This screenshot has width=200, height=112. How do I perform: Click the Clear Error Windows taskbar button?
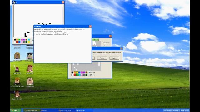[x=172, y=110]
